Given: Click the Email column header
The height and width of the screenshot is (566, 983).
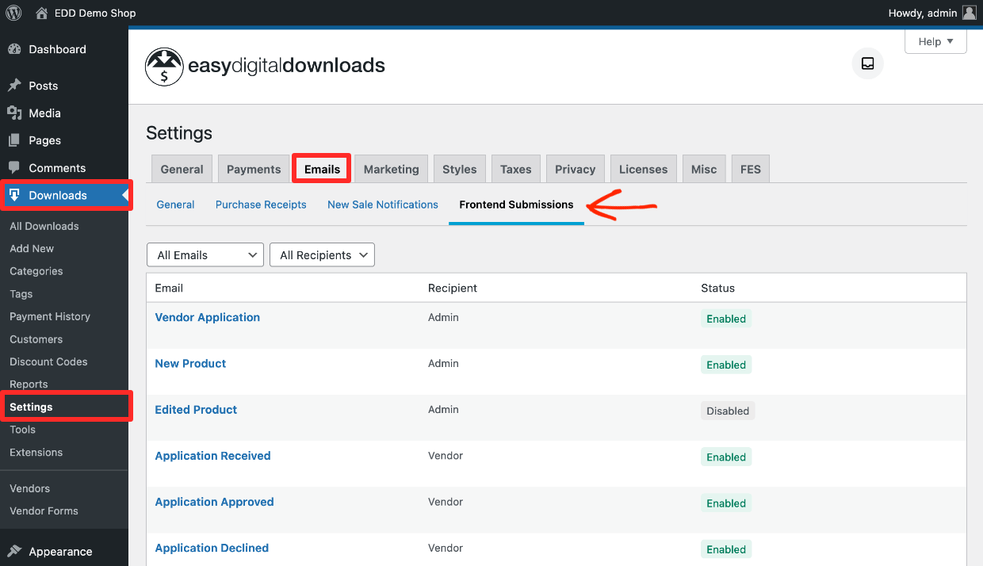Looking at the screenshot, I should pos(169,289).
